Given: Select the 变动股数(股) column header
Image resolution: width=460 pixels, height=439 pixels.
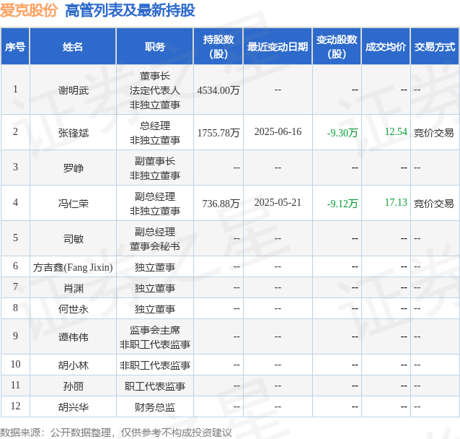Looking at the screenshot, I should [x=337, y=47].
